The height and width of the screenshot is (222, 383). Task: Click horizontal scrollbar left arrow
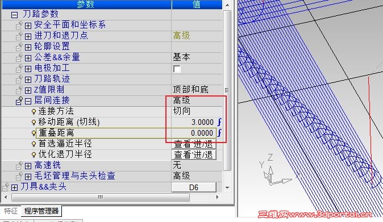(6, 197)
